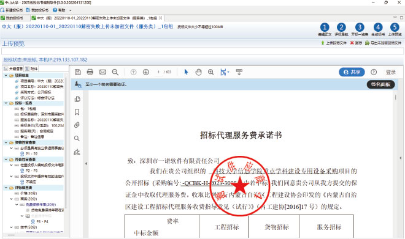Open the bookmarks panel in PDF sidebar
The image size is (405, 239).
point(77,112)
